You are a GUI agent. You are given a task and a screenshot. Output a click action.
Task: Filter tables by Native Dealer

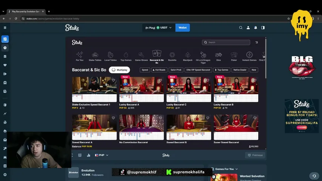pyautogui.click(x=240, y=70)
